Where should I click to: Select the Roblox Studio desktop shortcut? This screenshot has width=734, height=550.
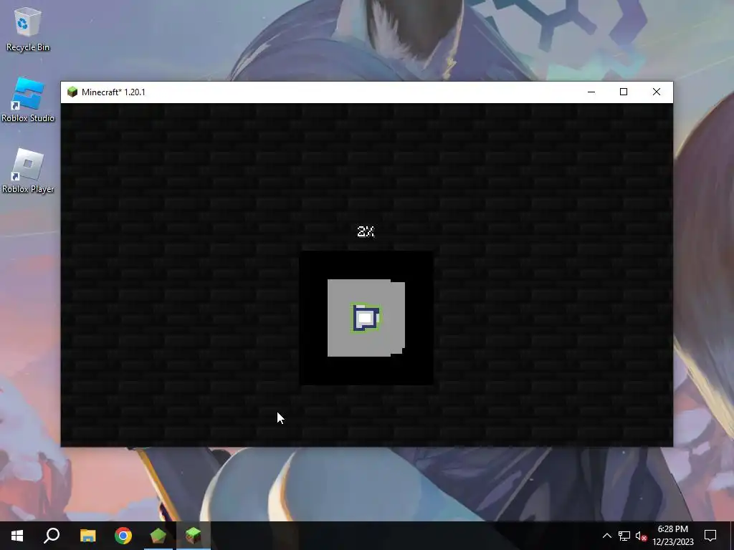tap(28, 100)
